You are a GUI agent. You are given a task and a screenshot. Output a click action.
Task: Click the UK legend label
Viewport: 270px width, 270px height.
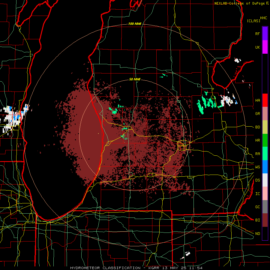258,47
